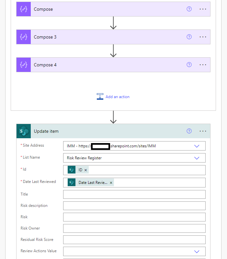Open the Compose 3 ellipsis menu
The image size is (227, 259).
click(203, 37)
